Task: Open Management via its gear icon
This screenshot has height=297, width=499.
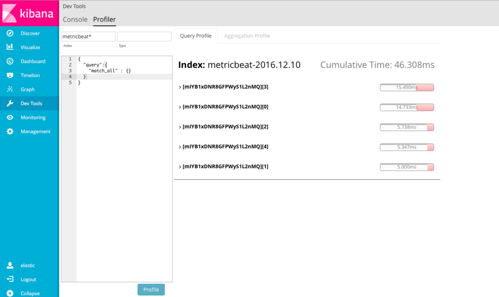Action: [x=10, y=131]
